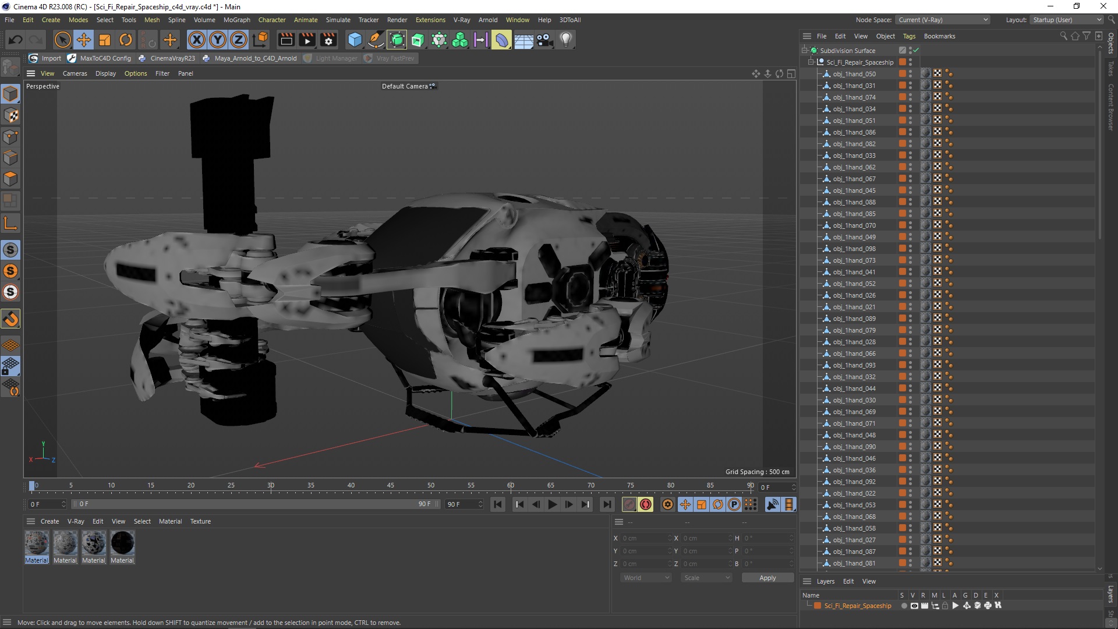The image size is (1118, 629).
Task: Open the V-Ray menu in menu bar
Action: tap(461, 20)
